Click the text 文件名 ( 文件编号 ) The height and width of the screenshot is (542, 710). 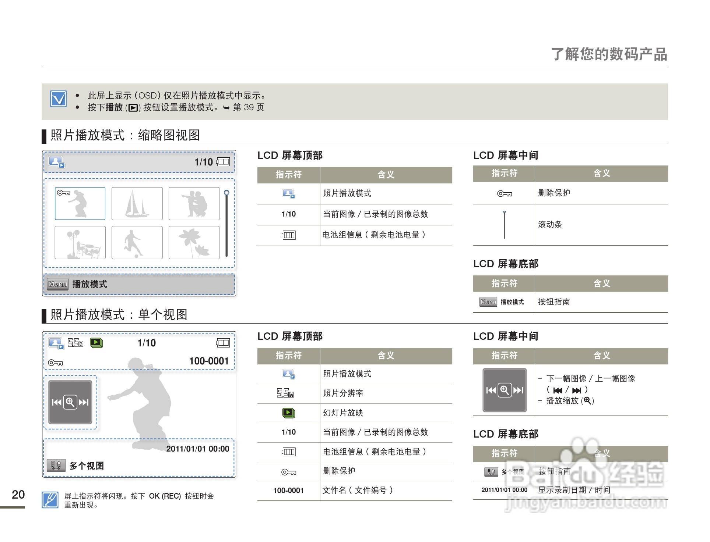coord(358,491)
